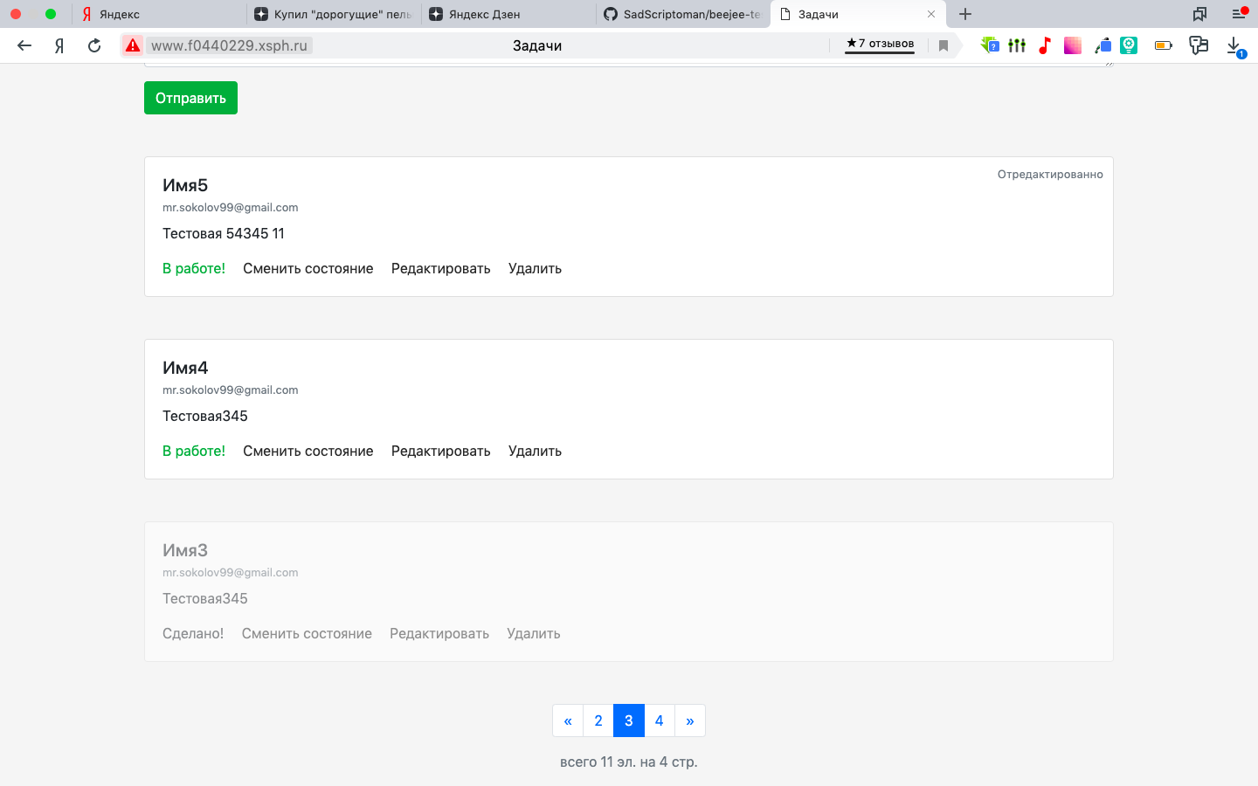Image resolution: width=1258 pixels, height=786 pixels.
Task: Click the В работе! status of Имя5
Action: [x=194, y=268]
